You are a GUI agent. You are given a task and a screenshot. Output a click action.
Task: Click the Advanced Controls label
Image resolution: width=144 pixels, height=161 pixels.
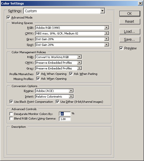coord(24,109)
